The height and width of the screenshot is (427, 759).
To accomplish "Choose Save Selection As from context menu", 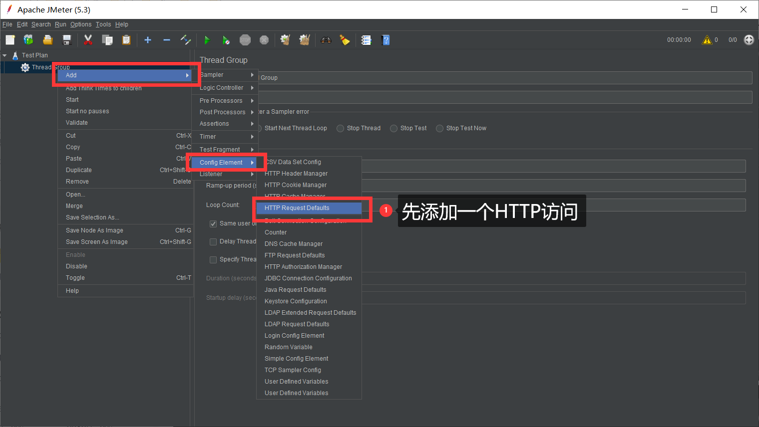I will [x=125, y=217].
